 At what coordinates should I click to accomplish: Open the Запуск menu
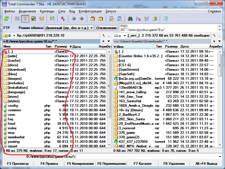[x=111, y=11]
